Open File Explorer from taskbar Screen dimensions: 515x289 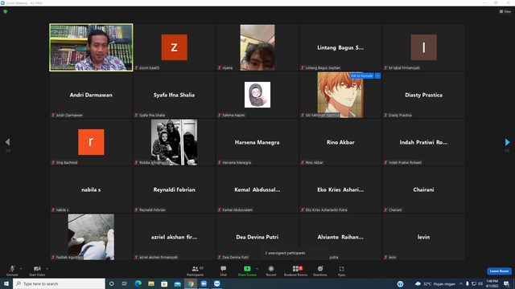tap(151, 283)
